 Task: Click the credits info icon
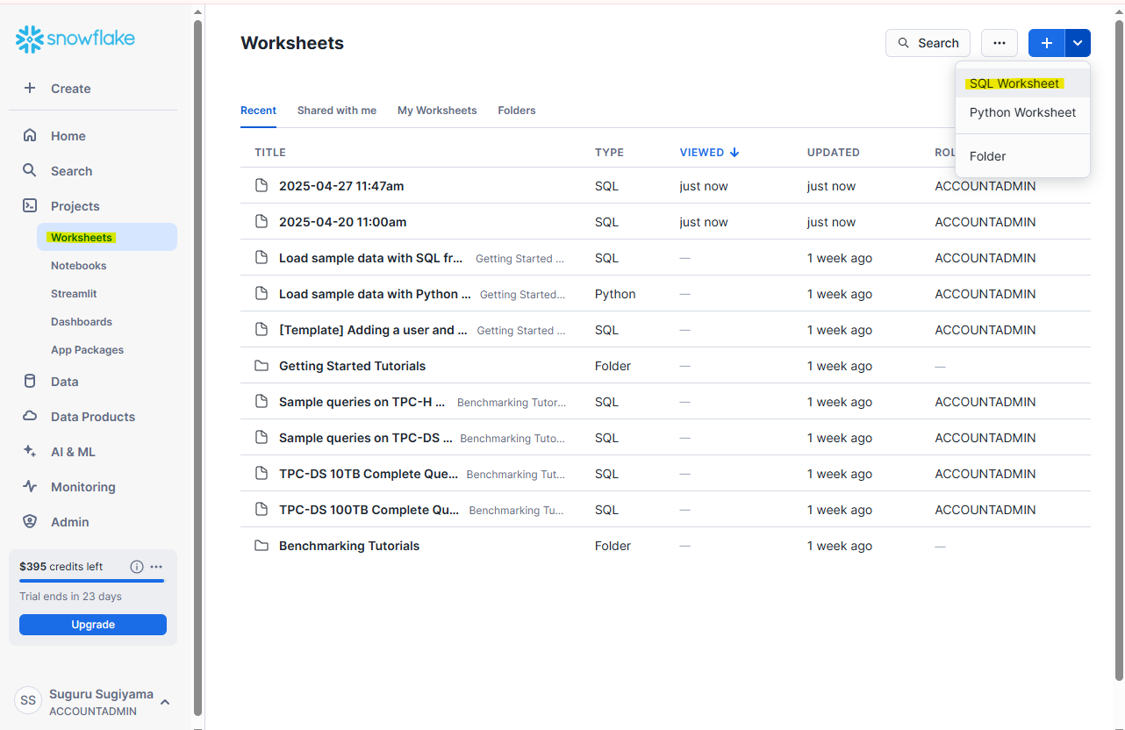pos(137,567)
